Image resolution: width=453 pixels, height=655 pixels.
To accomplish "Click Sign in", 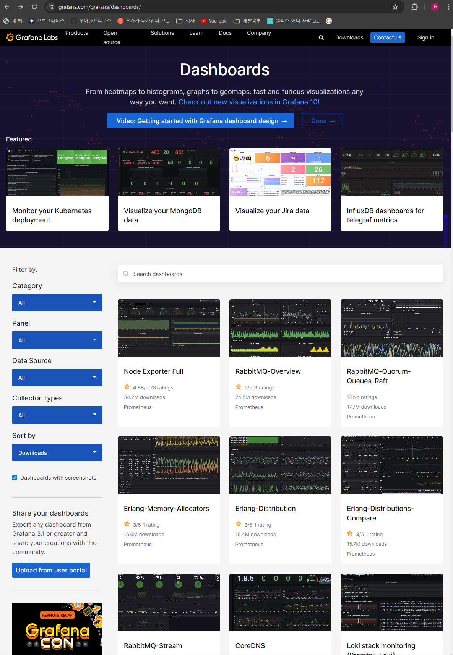I will pyautogui.click(x=425, y=37).
